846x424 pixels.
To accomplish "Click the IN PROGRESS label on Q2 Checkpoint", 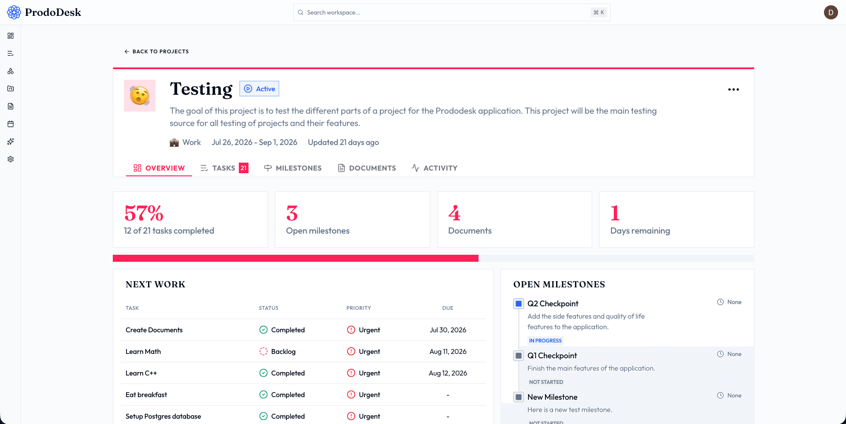I will click(x=545, y=341).
